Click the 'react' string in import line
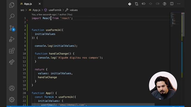The height and width of the screenshot is (107, 191). [x=66, y=18]
